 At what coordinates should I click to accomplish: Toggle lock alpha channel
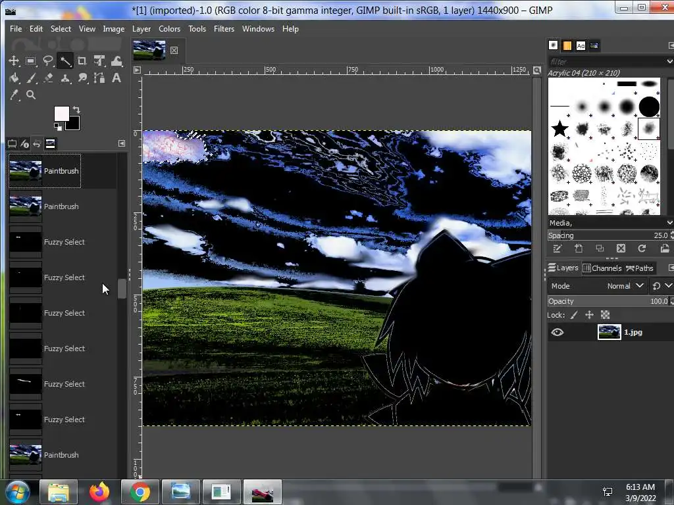[x=606, y=315]
